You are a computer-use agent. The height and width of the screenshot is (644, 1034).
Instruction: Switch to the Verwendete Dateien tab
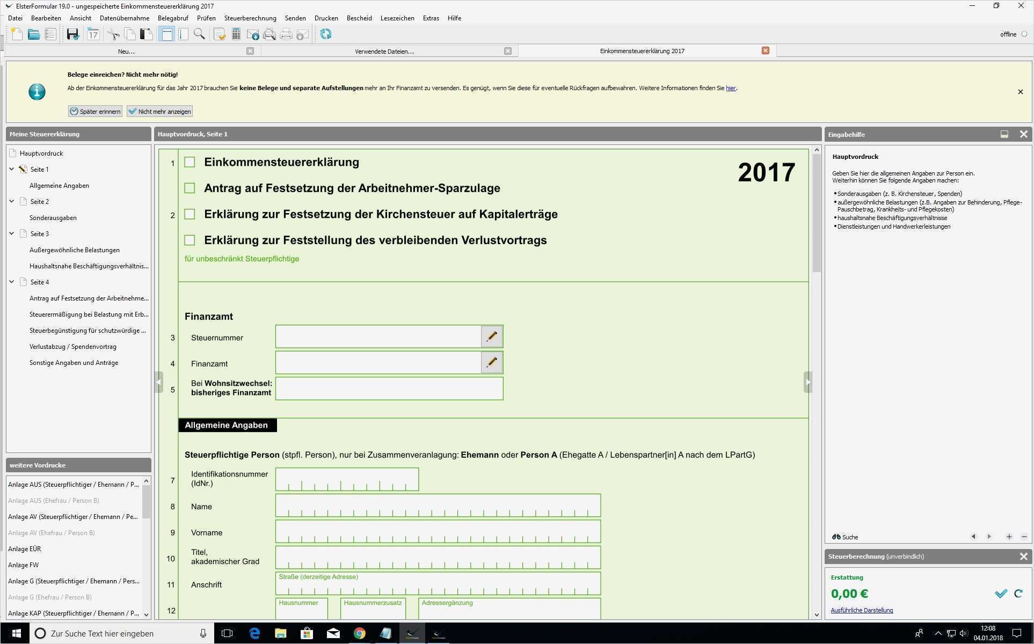point(384,51)
